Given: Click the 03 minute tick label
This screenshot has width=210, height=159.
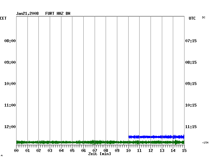Looking at the screenshot, I should [50, 151].
